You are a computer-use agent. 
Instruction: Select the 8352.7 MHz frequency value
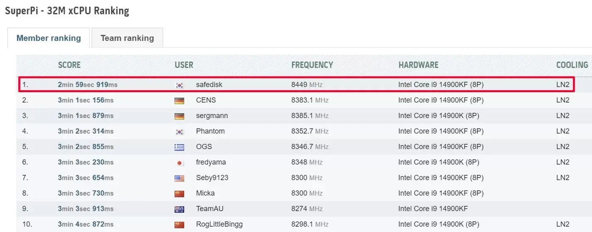pyautogui.click(x=310, y=131)
